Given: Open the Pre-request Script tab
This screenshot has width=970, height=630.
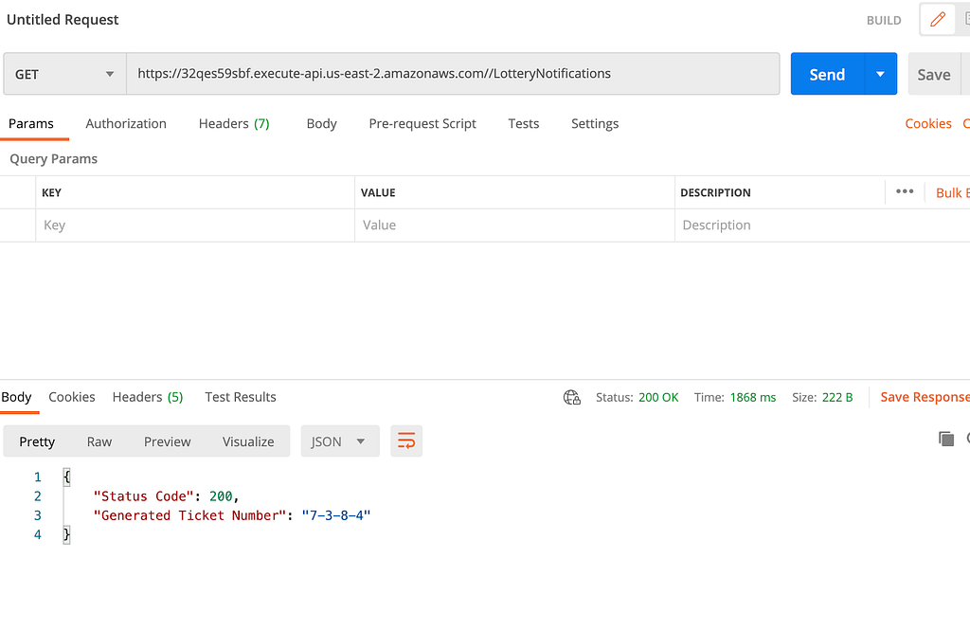Looking at the screenshot, I should [422, 124].
